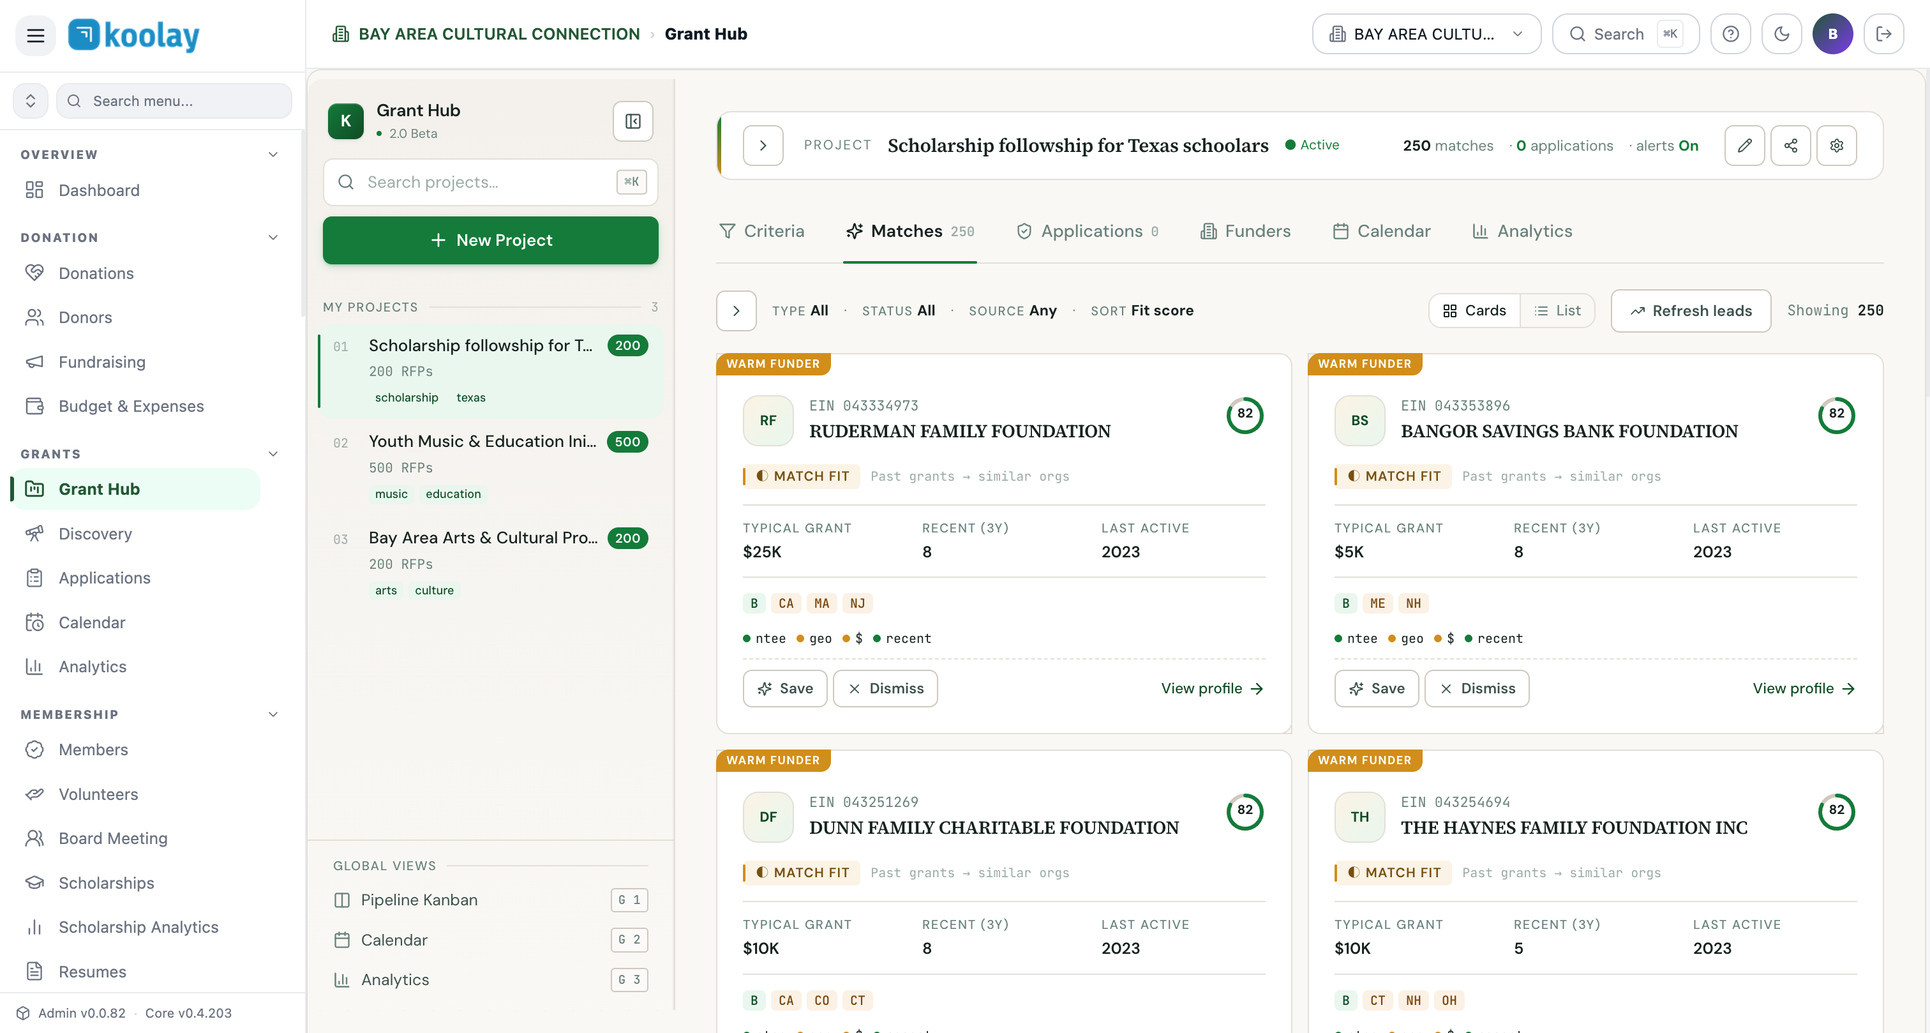The image size is (1930, 1033).
Task: Open Donors page
Action: 137,317
